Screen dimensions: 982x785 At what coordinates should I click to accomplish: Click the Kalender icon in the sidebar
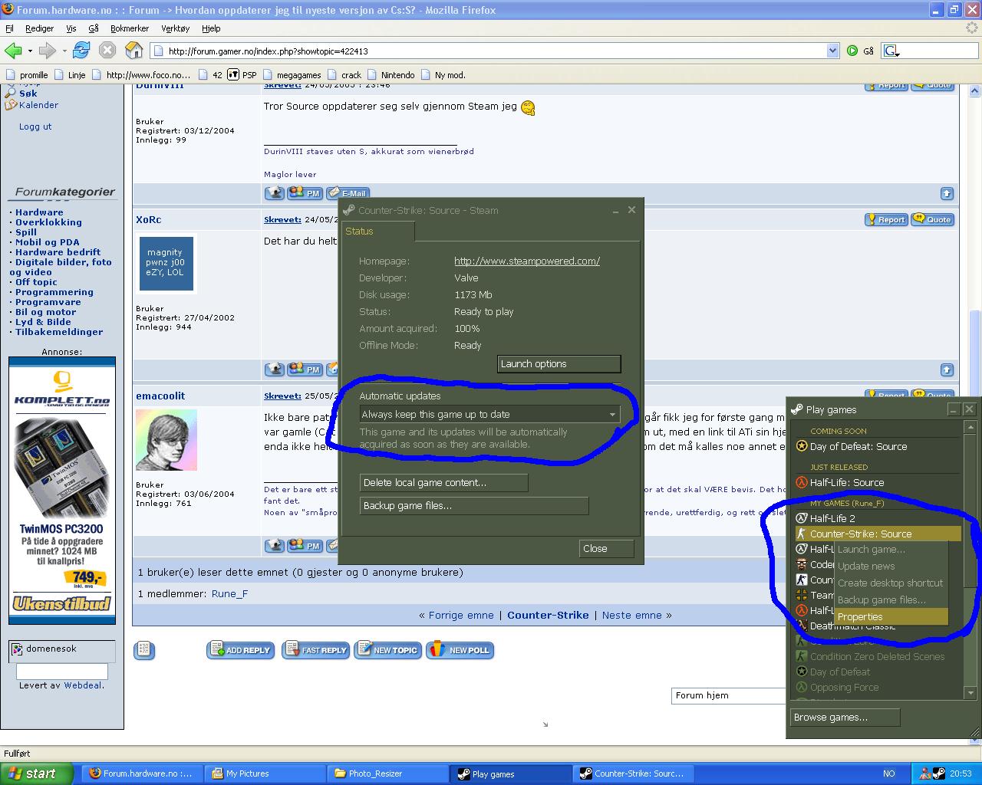click(x=10, y=105)
